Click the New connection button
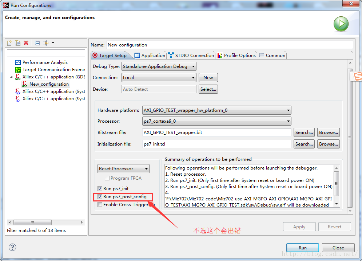This screenshot has height=261, width=362. coord(208,78)
